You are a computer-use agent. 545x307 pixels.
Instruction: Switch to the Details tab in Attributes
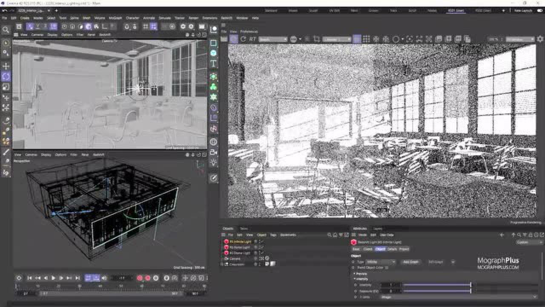pos(393,249)
